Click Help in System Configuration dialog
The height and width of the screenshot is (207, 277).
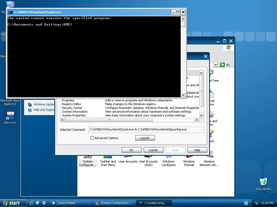pyautogui.click(x=197, y=150)
